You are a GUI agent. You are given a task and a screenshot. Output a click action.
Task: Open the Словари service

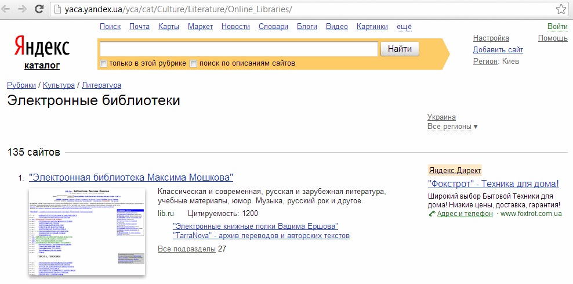pos(273,26)
